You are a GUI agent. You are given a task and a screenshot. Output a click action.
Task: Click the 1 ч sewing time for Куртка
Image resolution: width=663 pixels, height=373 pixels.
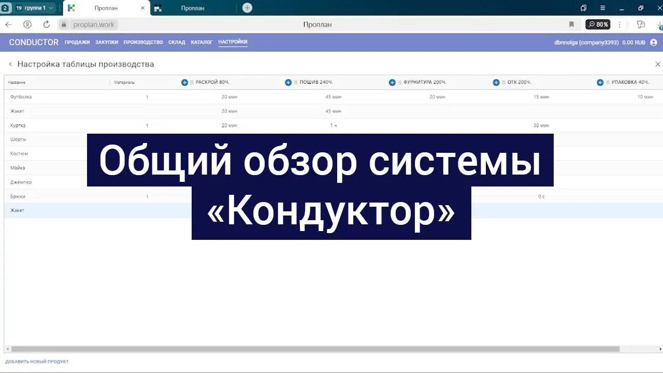[334, 125]
